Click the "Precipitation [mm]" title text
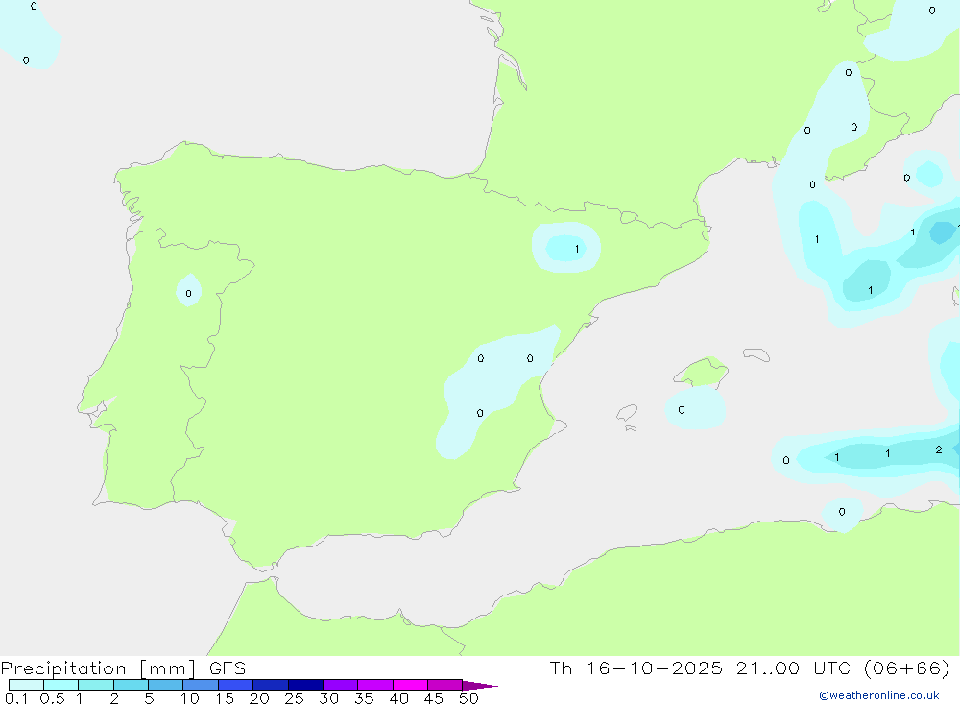 pyautogui.click(x=98, y=668)
